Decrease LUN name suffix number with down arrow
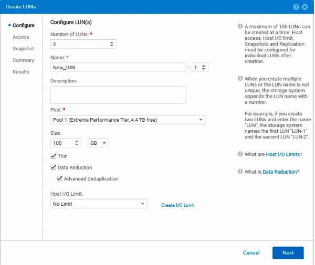Image resolution: width=315 pixels, height=265 pixels. point(204,69)
